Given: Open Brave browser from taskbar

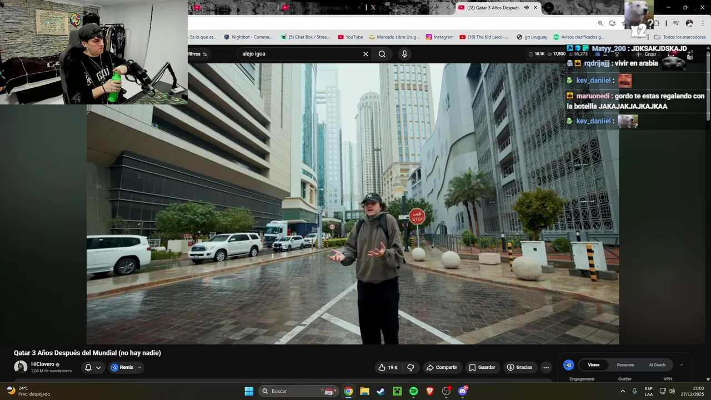Looking at the screenshot, I should (429, 391).
